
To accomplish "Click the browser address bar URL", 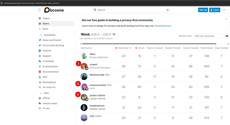I will click(32, 3).
